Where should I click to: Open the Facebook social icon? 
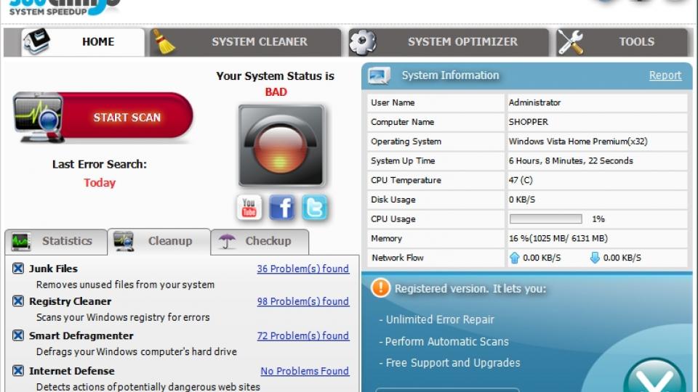click(282, 208)
